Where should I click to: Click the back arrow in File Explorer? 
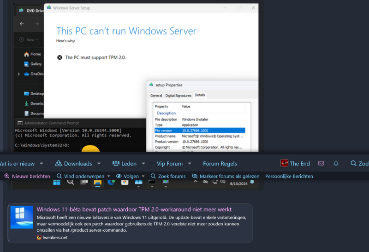click(x=22, y=24)
